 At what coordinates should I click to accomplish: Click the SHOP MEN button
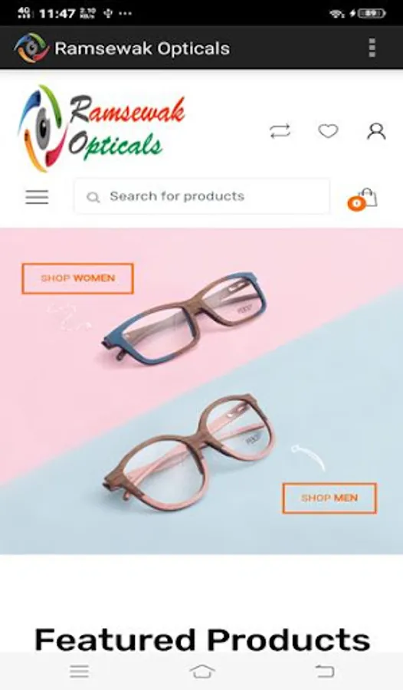(329, 498)
